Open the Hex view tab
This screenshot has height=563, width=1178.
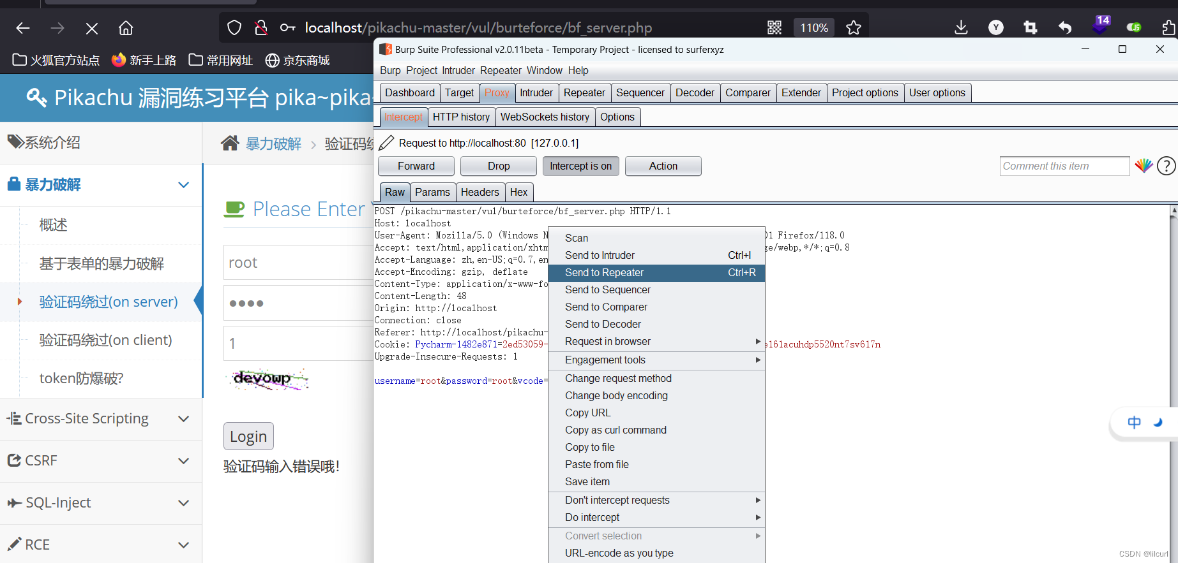[518, 192]
